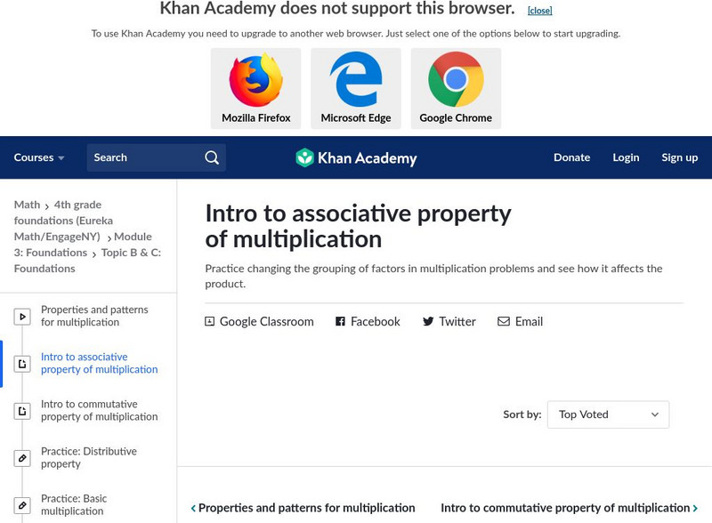
Task: Click the Donate link in header
Action: (x=571, y=157)
